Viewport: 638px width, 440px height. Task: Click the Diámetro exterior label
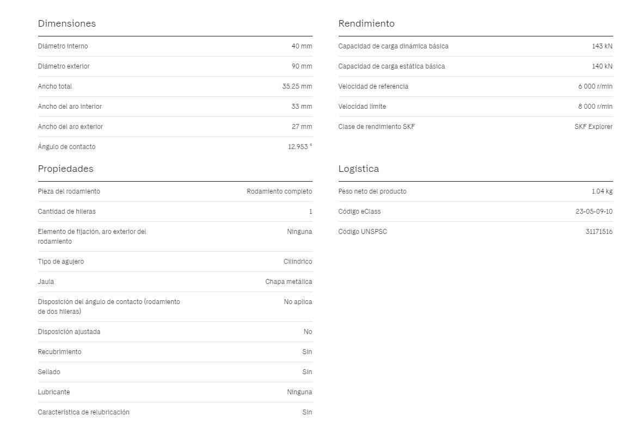point(64,66)
